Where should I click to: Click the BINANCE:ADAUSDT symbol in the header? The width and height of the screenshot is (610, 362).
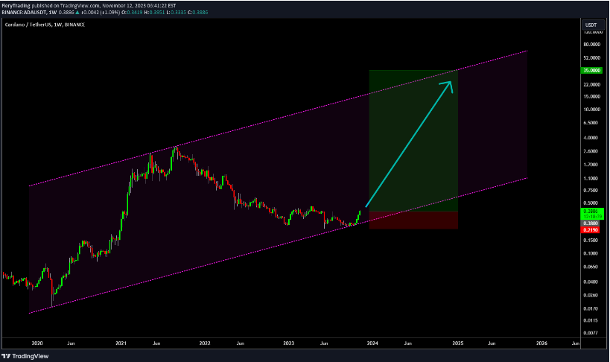(24, 13)
